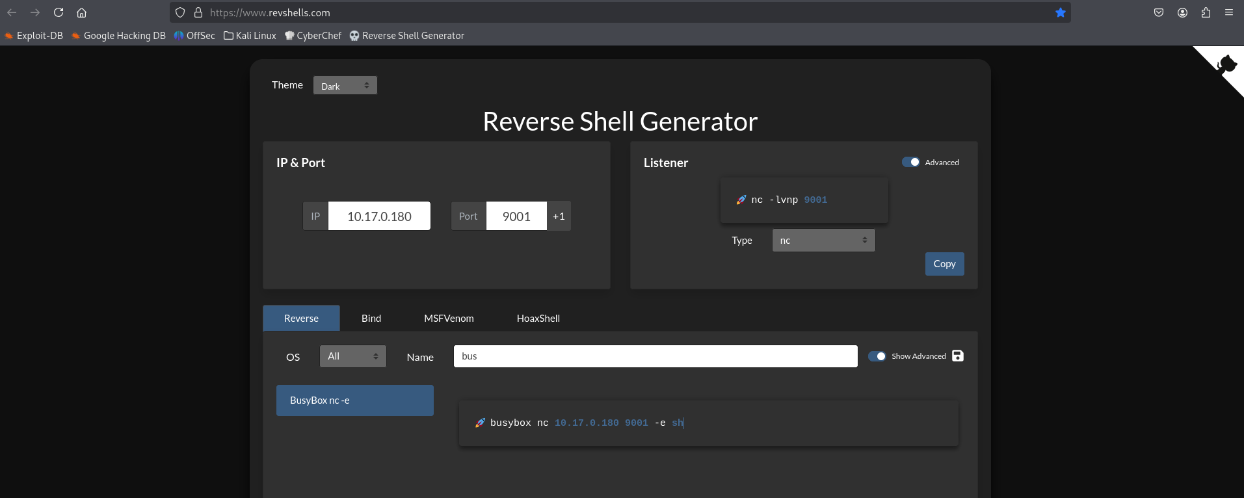Screen dimensions: 1244x498
Task: Click the Reverse Shell Generator heading
Action: (620, 122)
